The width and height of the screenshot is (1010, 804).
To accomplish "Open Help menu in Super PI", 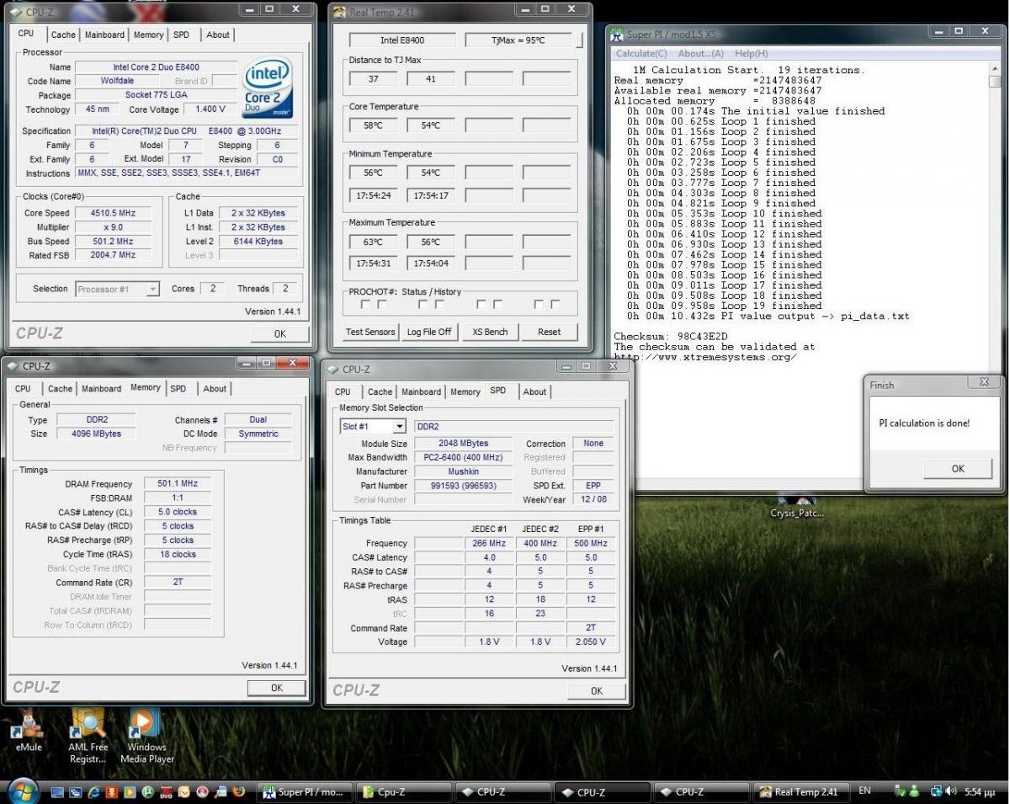I will 751,53.
